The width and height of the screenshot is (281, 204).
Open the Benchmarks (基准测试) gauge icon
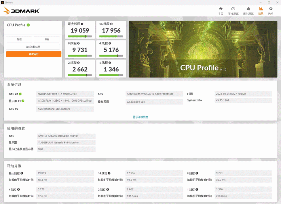point(233,9)
